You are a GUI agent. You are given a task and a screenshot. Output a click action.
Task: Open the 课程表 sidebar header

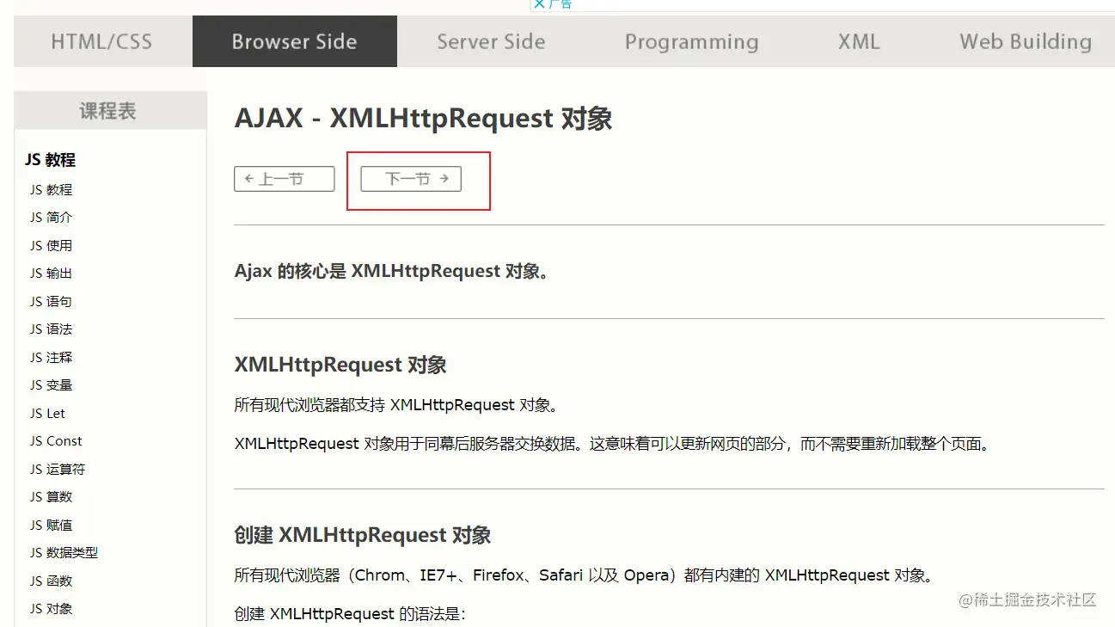(x=110, y=111)
